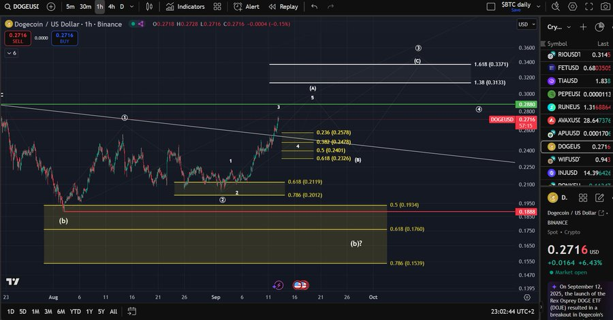Select AVAXUSD in the watchlist
The image size is (613, 320).
click(578, 121)
